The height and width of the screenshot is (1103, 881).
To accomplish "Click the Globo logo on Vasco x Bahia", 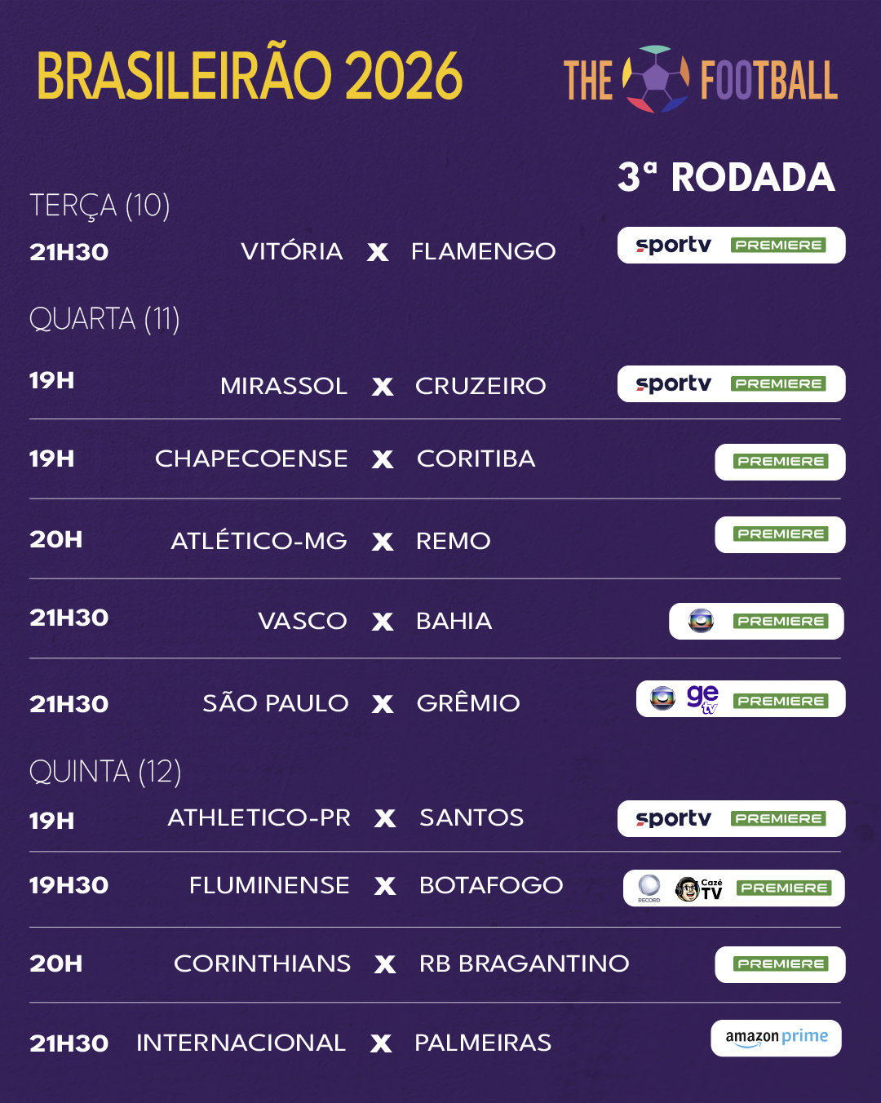I will [701, 621].
